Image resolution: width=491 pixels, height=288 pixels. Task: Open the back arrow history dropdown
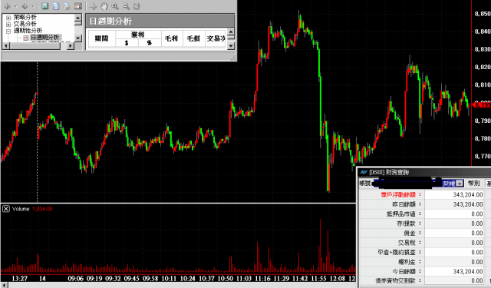(x=15, y=6)
